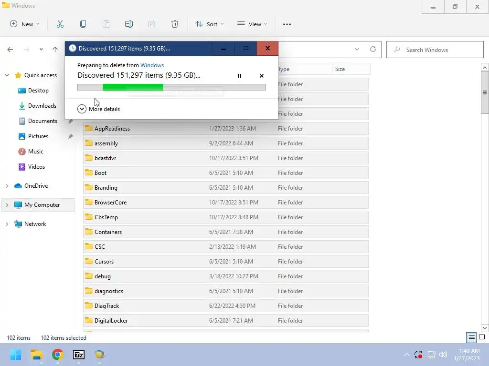489x366 pixels.
Task: Open the volume speaker tray icon
Action: tap(443, 355)
